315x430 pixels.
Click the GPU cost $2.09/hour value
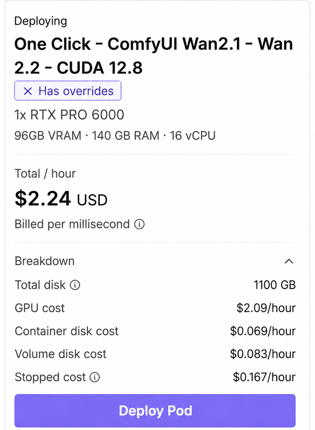(x=266, y=308)
